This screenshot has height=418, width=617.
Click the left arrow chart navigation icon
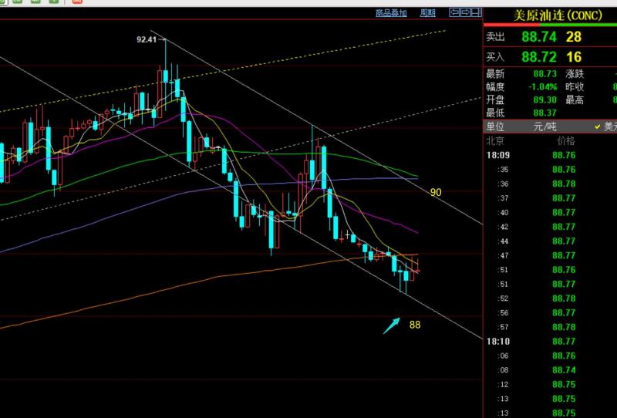click(x=454, y=12)
